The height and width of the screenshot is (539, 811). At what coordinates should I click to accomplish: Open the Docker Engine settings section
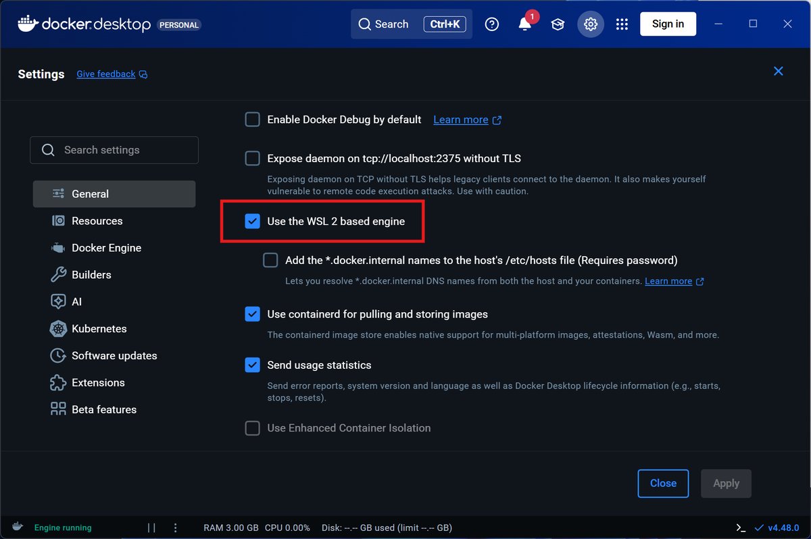[x=106, y=248]
